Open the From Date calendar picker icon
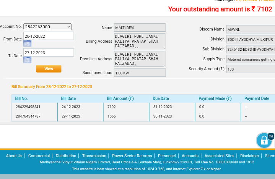Viewport: 275px width, 179px height. (x=28, y=43)
